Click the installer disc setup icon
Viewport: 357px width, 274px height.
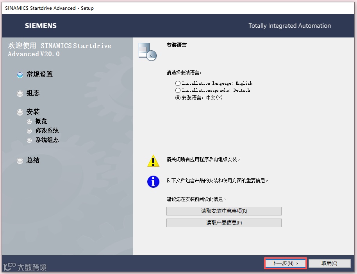click(148, 52)
